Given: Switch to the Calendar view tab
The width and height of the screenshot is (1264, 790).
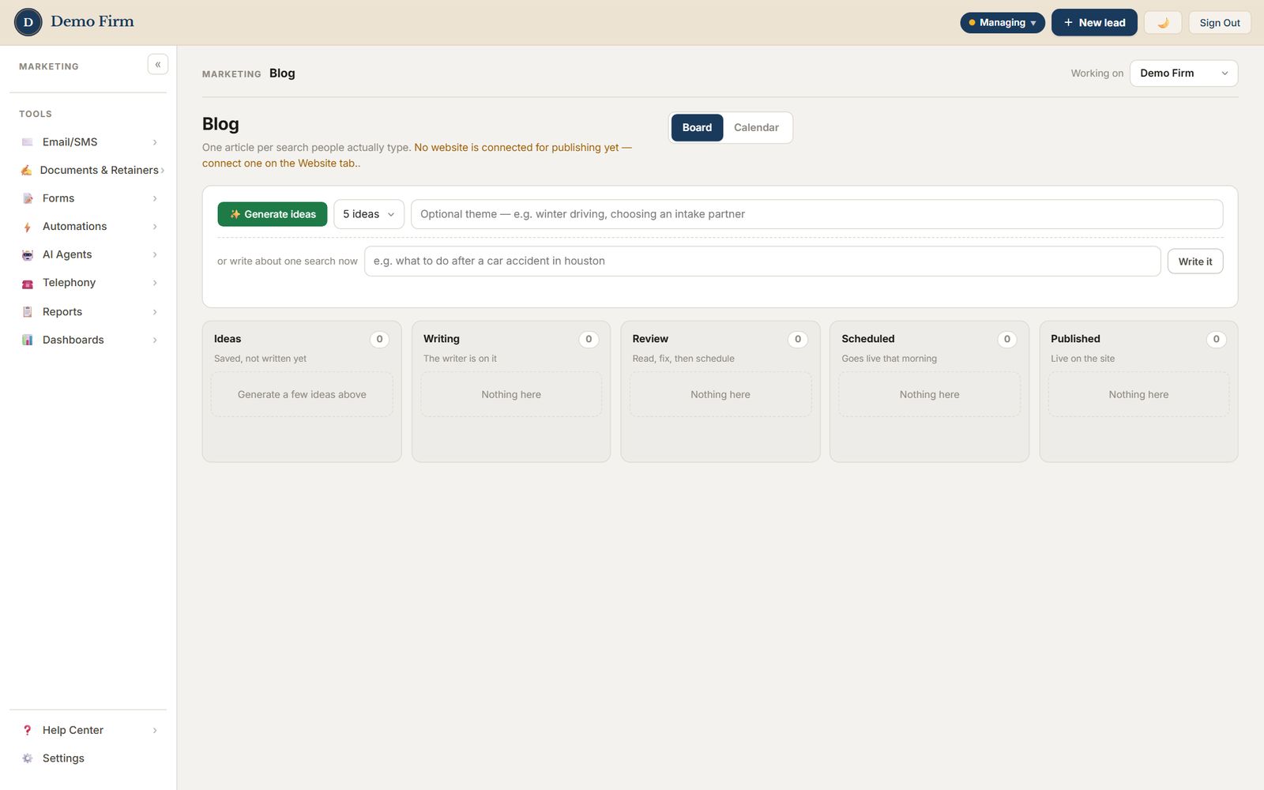Looking at the screenshot, I should point(756,127).
